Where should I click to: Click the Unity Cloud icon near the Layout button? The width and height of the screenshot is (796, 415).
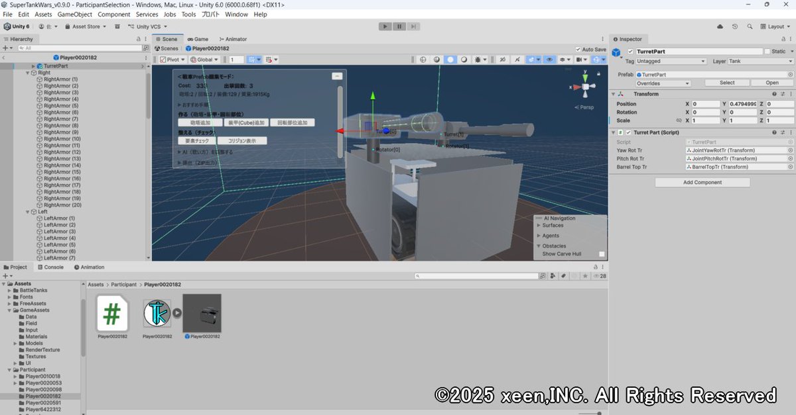click(720, 26)
